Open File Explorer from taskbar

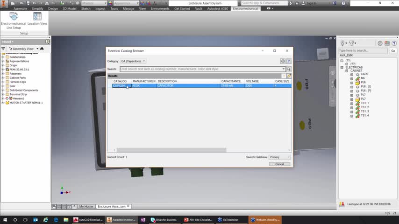(x=66, y=220)
